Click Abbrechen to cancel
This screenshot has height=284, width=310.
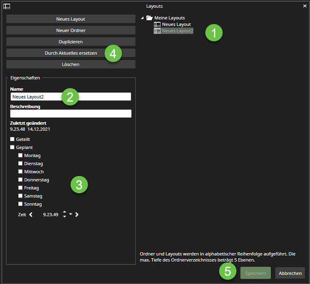290,273
